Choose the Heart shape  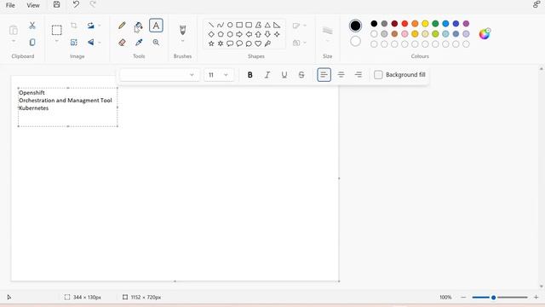258,43
